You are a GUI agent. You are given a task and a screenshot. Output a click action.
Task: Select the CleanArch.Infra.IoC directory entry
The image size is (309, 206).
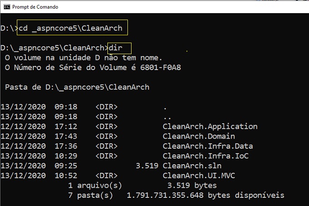point(206,156)
